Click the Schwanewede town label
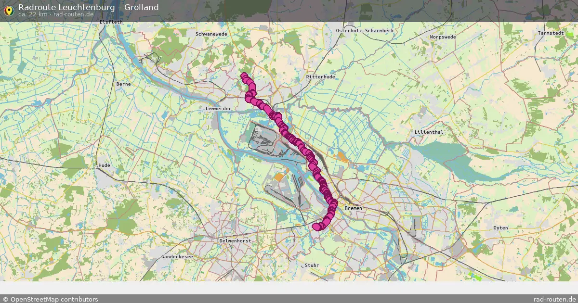578x303 pixels. pyautogui.click(x=211, y=34)
